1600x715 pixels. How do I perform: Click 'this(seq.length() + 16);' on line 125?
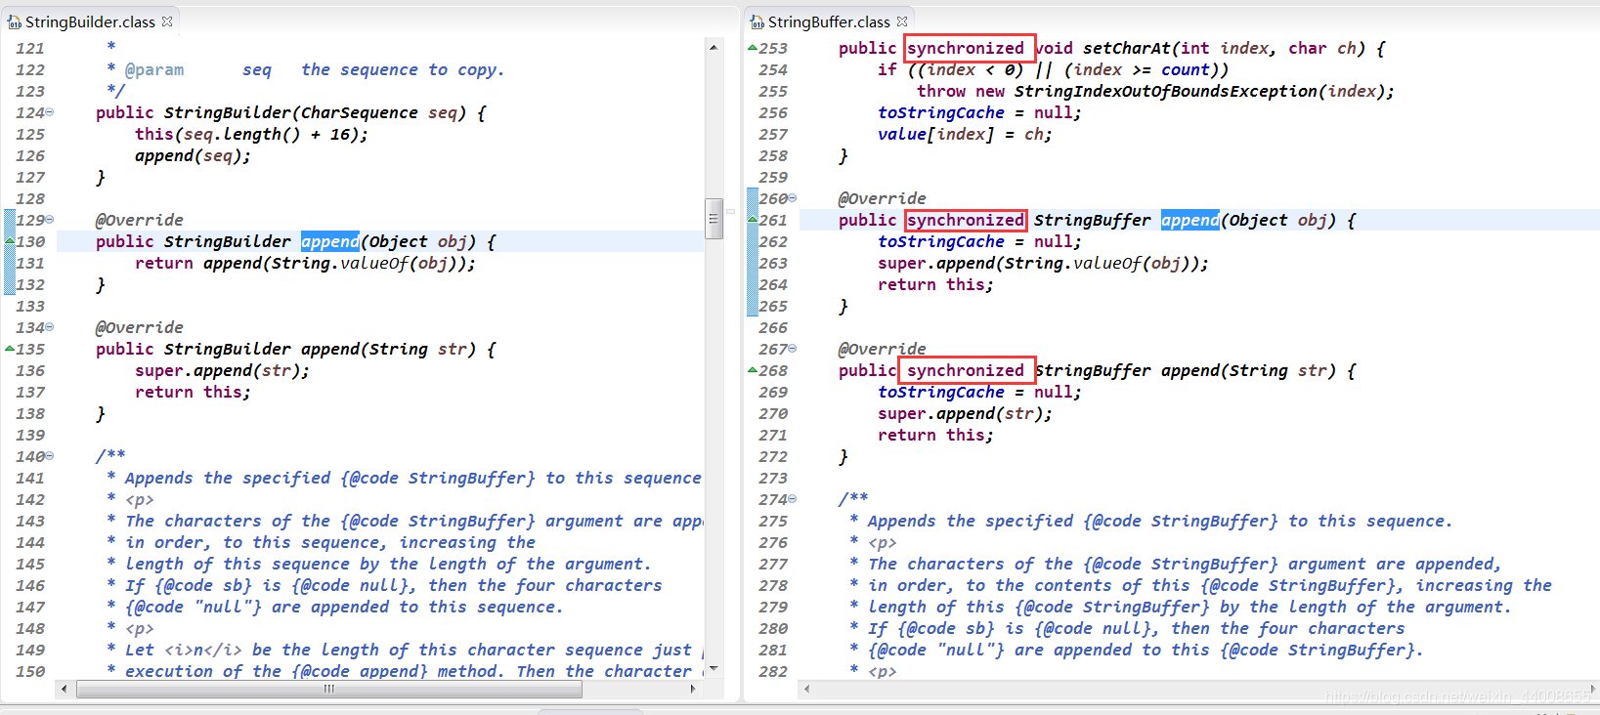coord(252,134)
